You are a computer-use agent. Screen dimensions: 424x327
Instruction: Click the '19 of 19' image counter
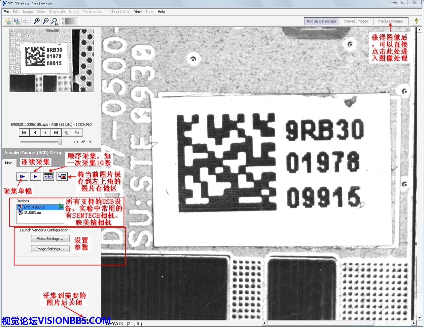pyautogui.click(x=82, y=142)
